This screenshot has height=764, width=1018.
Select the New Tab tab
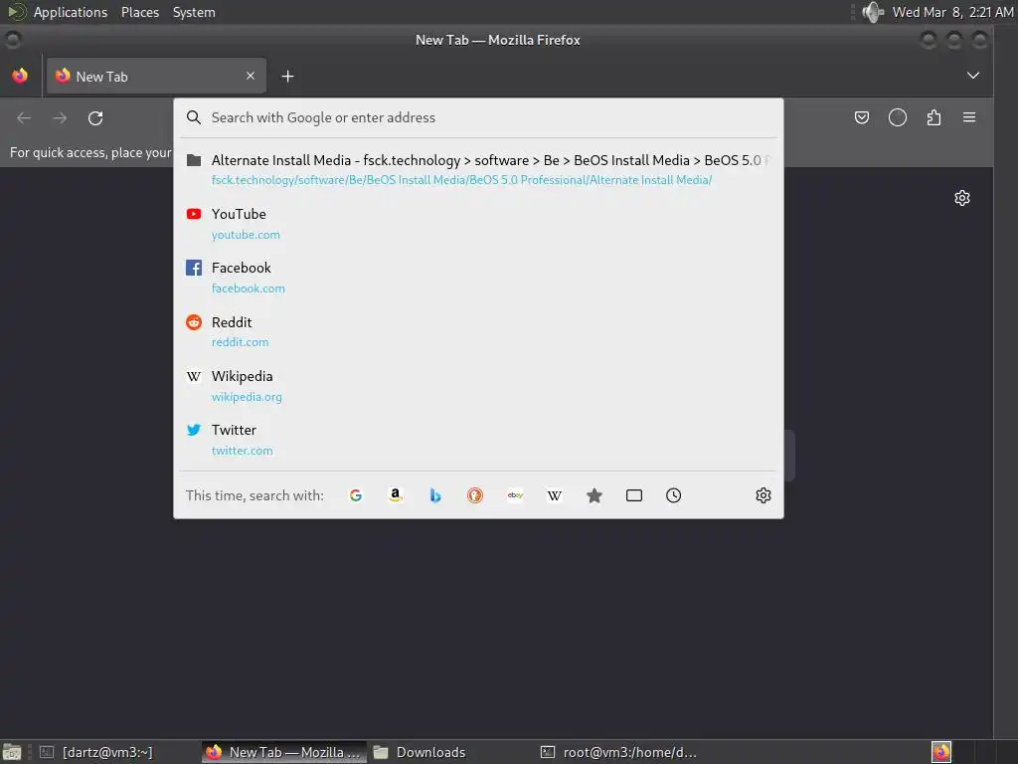(156, 76)
